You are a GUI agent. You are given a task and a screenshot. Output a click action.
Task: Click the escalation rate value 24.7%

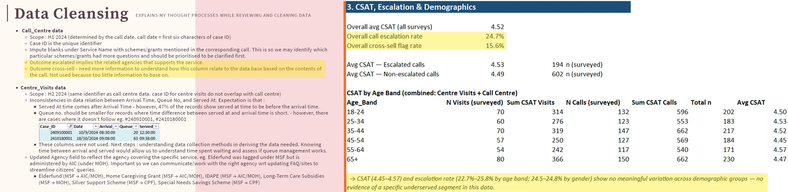coord(495,36)
